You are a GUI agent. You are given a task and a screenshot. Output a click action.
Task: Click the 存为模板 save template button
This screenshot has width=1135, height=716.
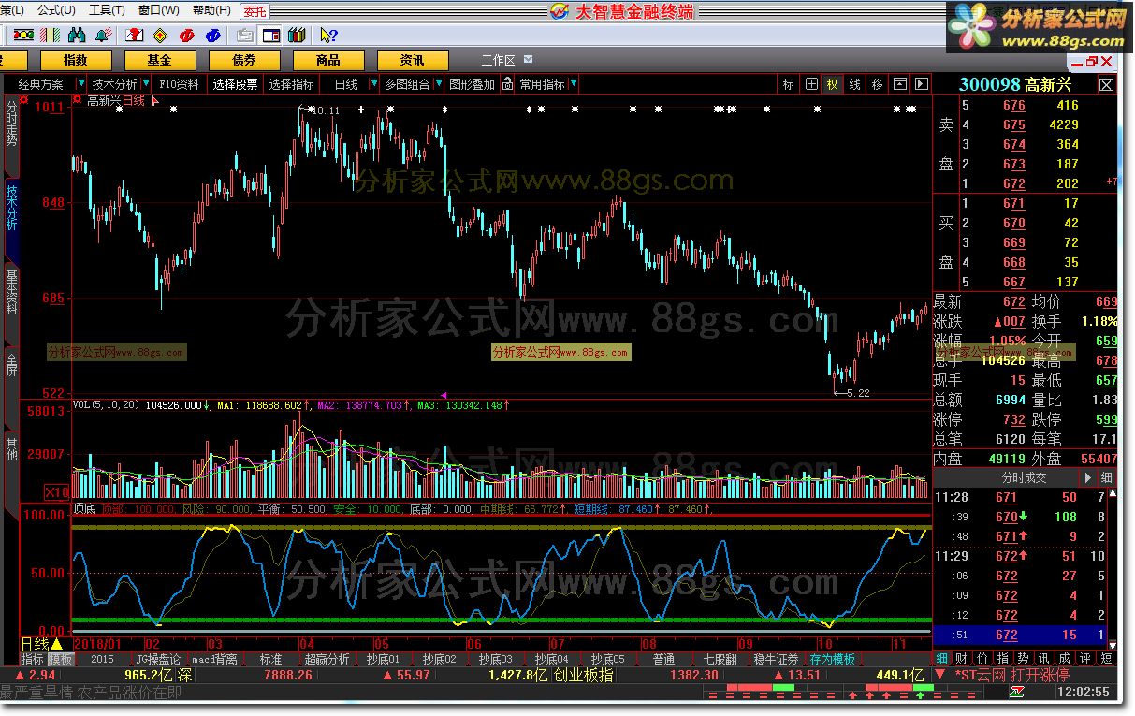pos(833,659)
